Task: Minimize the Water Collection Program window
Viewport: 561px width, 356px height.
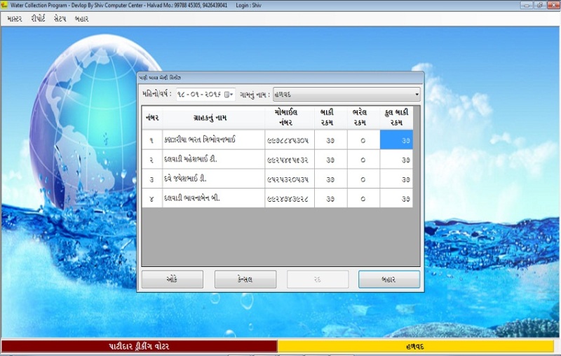Action: [x=525, y=5]
